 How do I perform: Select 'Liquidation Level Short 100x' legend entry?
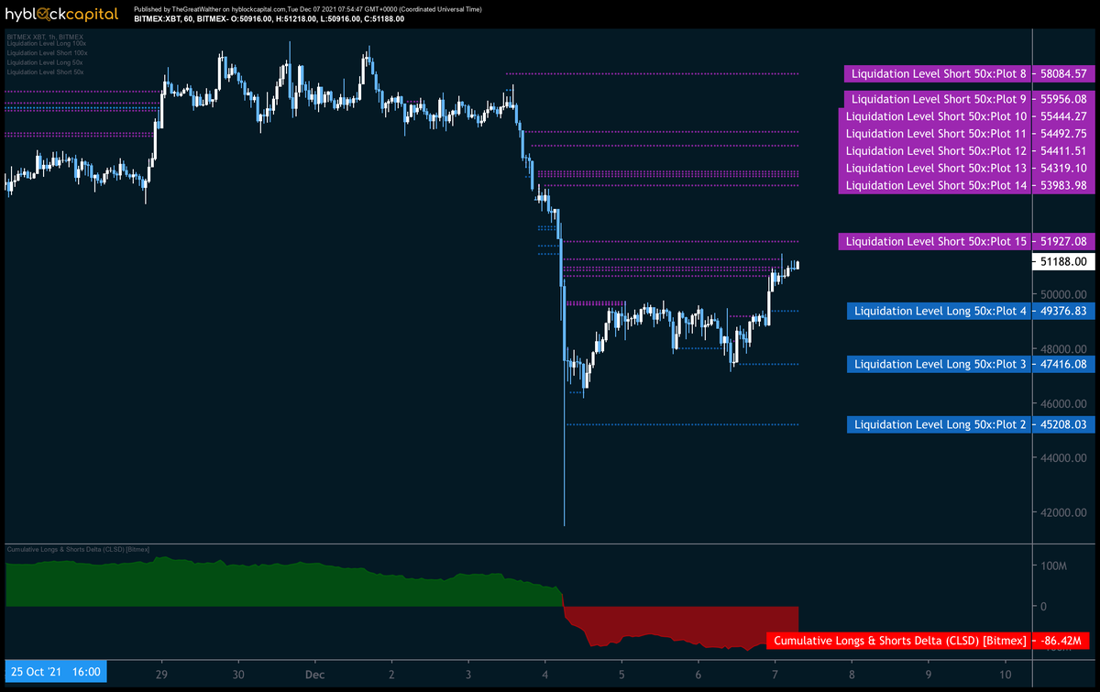click(x=47, y=54)
